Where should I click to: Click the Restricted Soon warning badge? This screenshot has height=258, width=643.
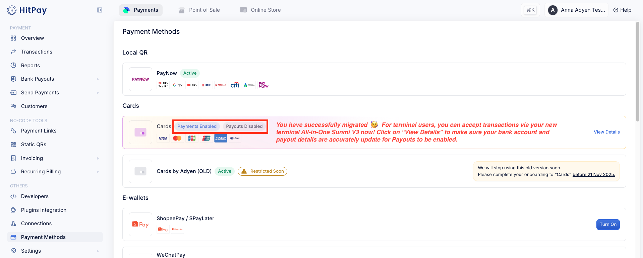pyautogui.click(x=262, y=171)
